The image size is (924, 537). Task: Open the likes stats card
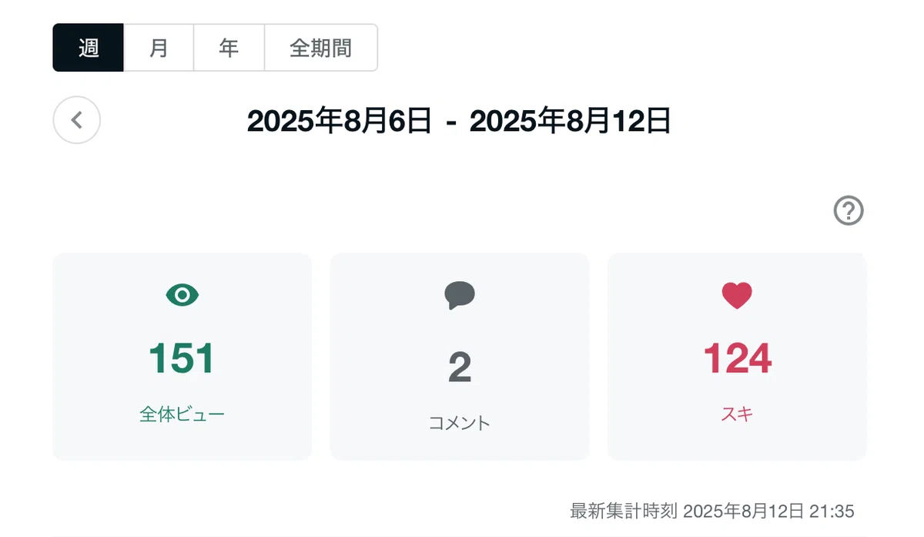pos(737,357)
